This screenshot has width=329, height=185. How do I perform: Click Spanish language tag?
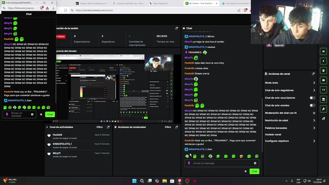[x=279, y=45]
